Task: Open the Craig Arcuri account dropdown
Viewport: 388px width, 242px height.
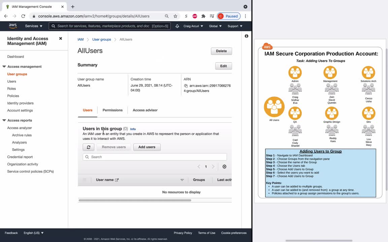Action: point(193,26)
